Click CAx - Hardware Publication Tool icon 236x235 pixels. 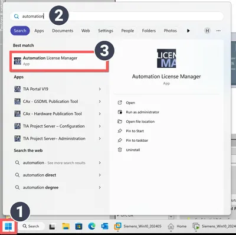(x=18, y=114)
